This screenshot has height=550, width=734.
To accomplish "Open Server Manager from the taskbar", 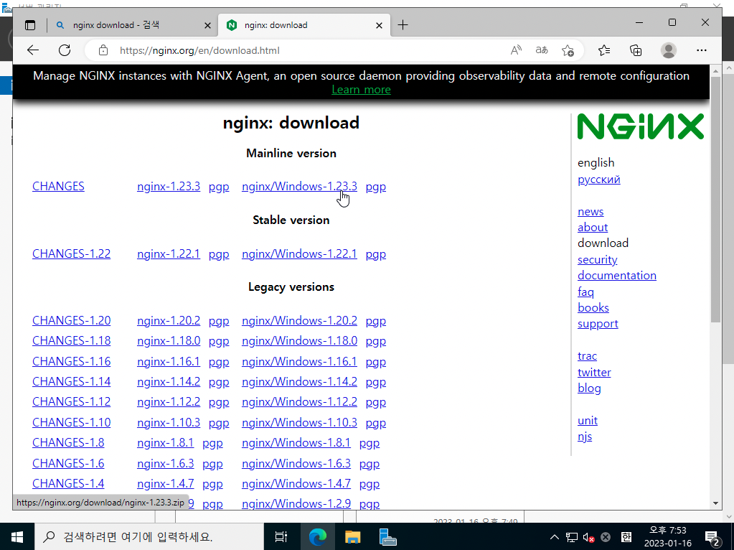I will point(387,536).
